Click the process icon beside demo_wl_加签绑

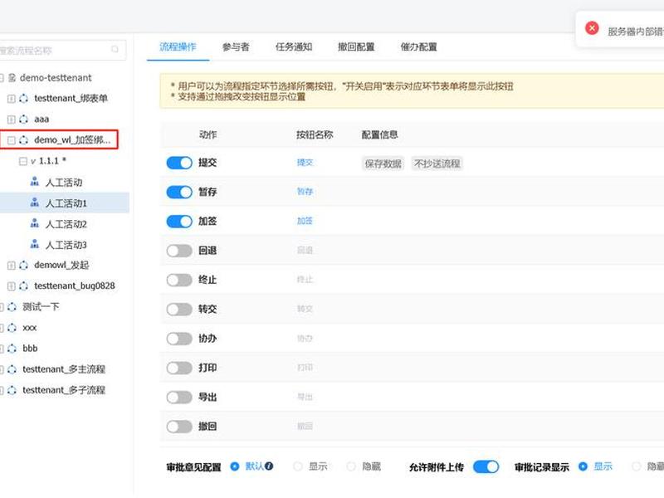[24, 139]
